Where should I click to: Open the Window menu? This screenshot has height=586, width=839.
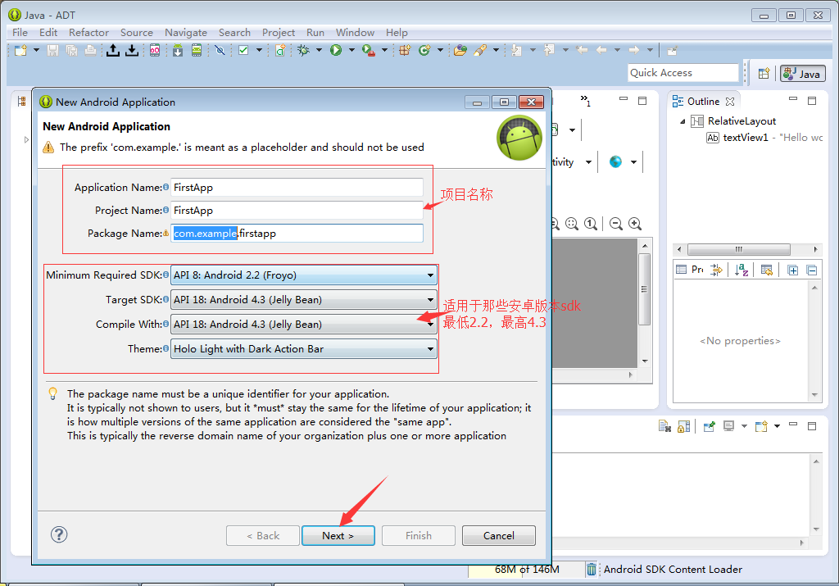tap(355, 33)
